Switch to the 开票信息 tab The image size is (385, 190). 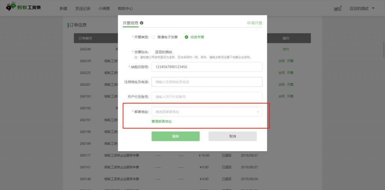(x=130, y=23)
